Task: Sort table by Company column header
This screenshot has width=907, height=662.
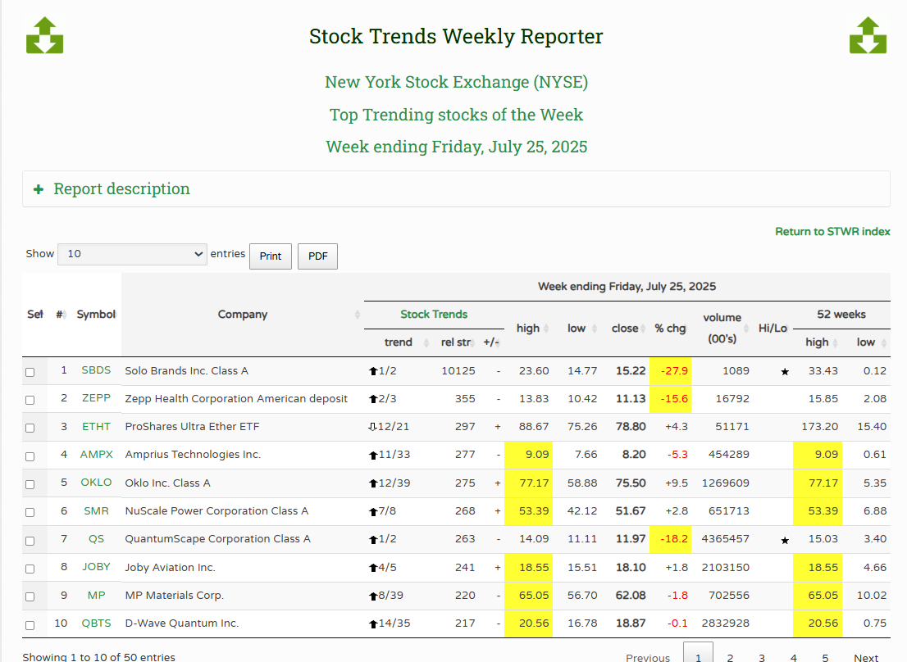Action: [x=243, y=315]
